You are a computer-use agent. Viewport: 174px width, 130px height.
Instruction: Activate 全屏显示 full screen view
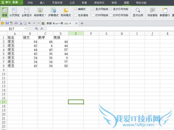[x=27, y=12]
